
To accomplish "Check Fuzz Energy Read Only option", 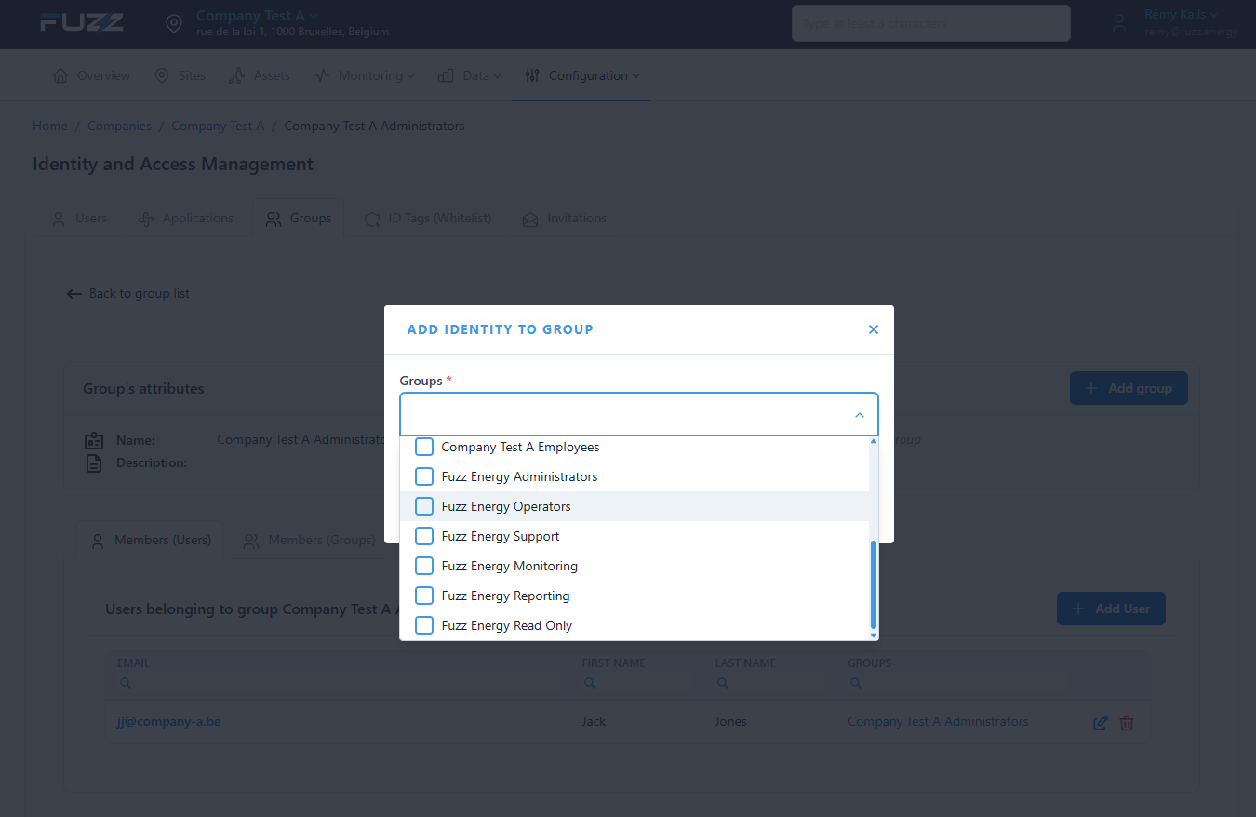I will [424, 625].
